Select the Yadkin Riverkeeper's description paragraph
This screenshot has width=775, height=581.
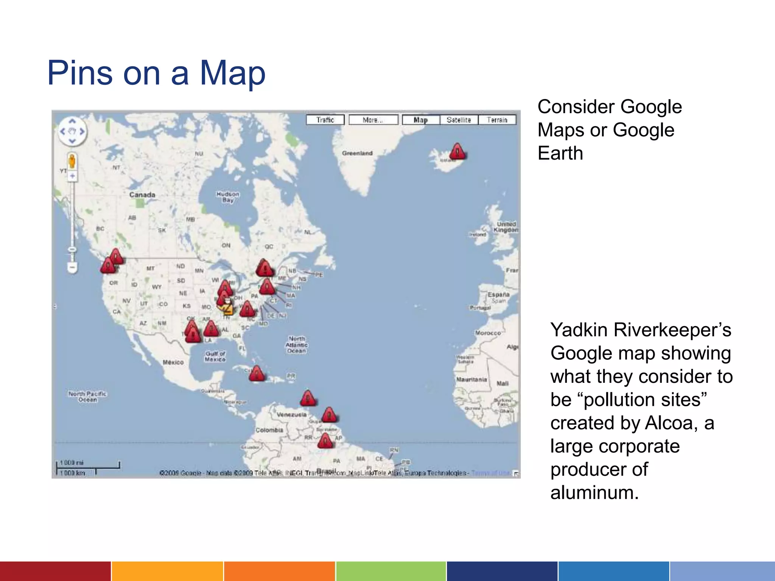[641, 411]
